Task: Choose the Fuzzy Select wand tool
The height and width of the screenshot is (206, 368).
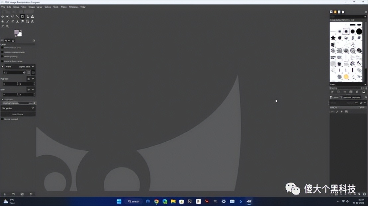Action: point(12,17)
